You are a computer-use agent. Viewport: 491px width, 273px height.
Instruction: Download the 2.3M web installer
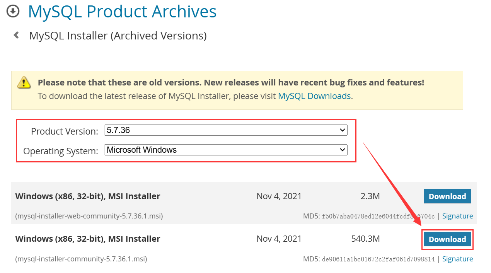pos(447,196)
